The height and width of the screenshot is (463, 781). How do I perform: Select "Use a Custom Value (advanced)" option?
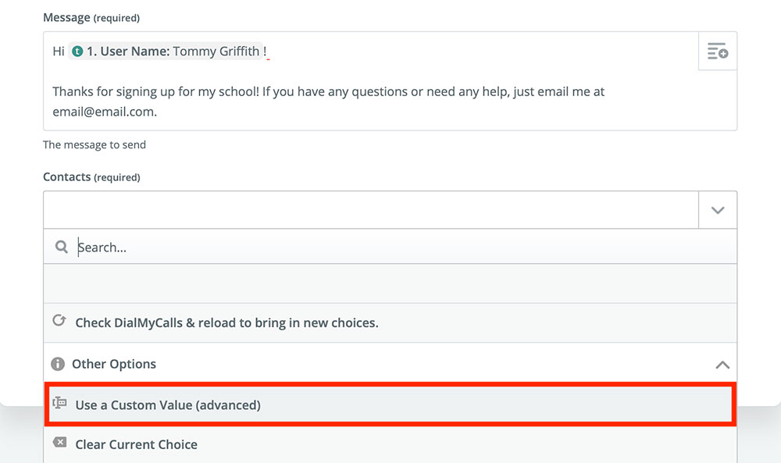[x=167, y=405]
